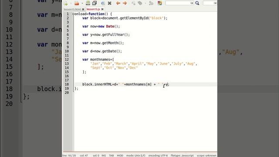The width and height of the screenshot is (279, 157).
Task: Open the dropdown arrow beside Build icon
Action: [x=145, y=3]
